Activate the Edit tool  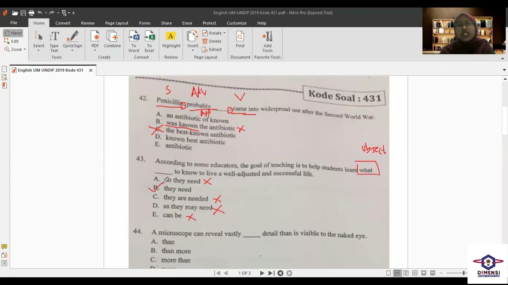(x=12, y=41)
